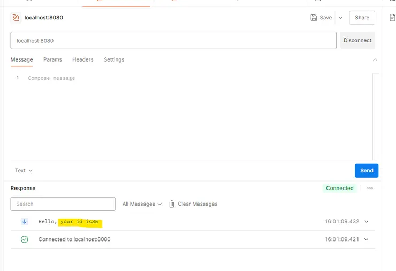Click the localhost:8080 URL input field

pos(173,41)
